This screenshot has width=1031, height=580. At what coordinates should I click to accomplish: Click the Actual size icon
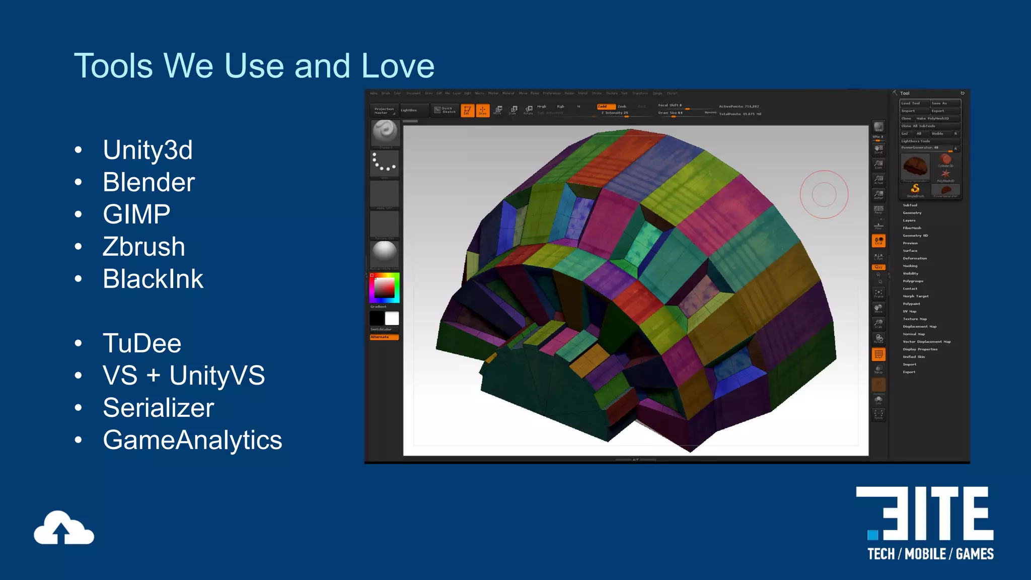878,180
